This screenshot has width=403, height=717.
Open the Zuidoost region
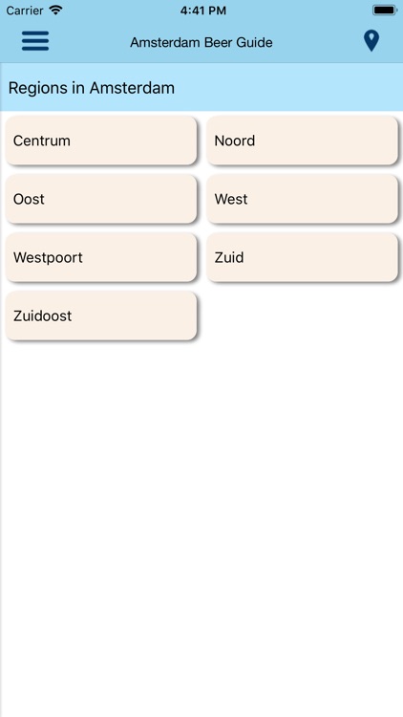(101, 316)
